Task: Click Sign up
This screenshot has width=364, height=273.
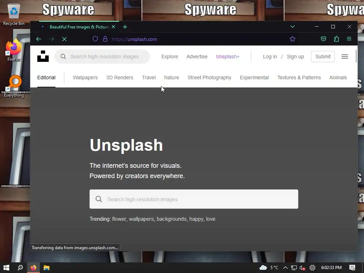Action: pos(295,57)
